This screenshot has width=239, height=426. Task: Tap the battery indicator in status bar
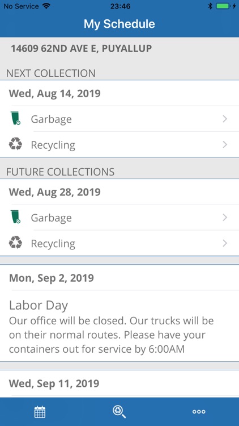(223, 6)
